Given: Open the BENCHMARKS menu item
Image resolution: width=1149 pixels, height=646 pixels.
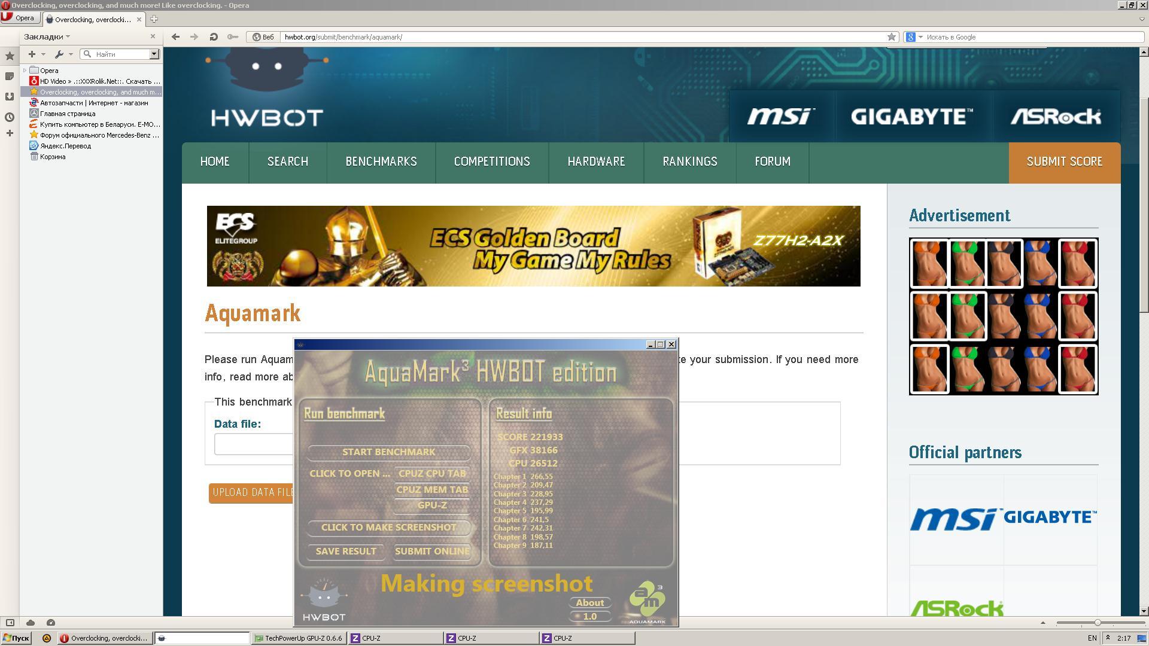Looking at the screenshot, I should point(381,162).
